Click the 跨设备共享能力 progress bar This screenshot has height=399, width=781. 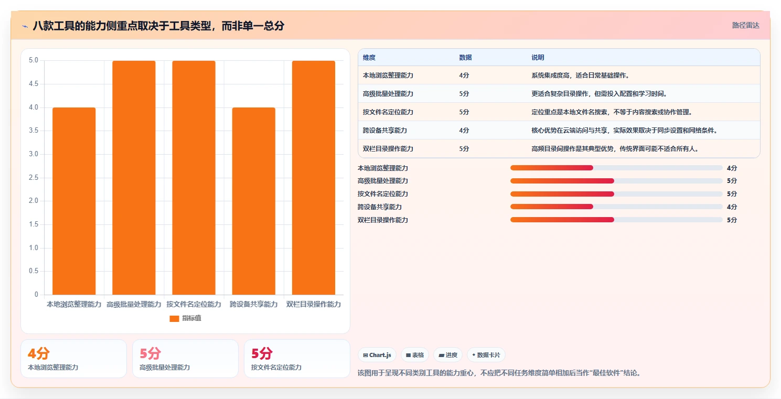[x=616, y=207]
